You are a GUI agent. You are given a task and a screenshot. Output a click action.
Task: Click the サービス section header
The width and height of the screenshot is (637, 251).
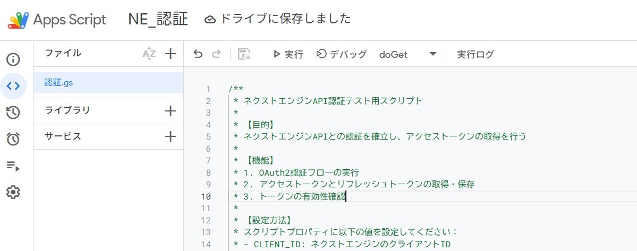click(63, 136)
